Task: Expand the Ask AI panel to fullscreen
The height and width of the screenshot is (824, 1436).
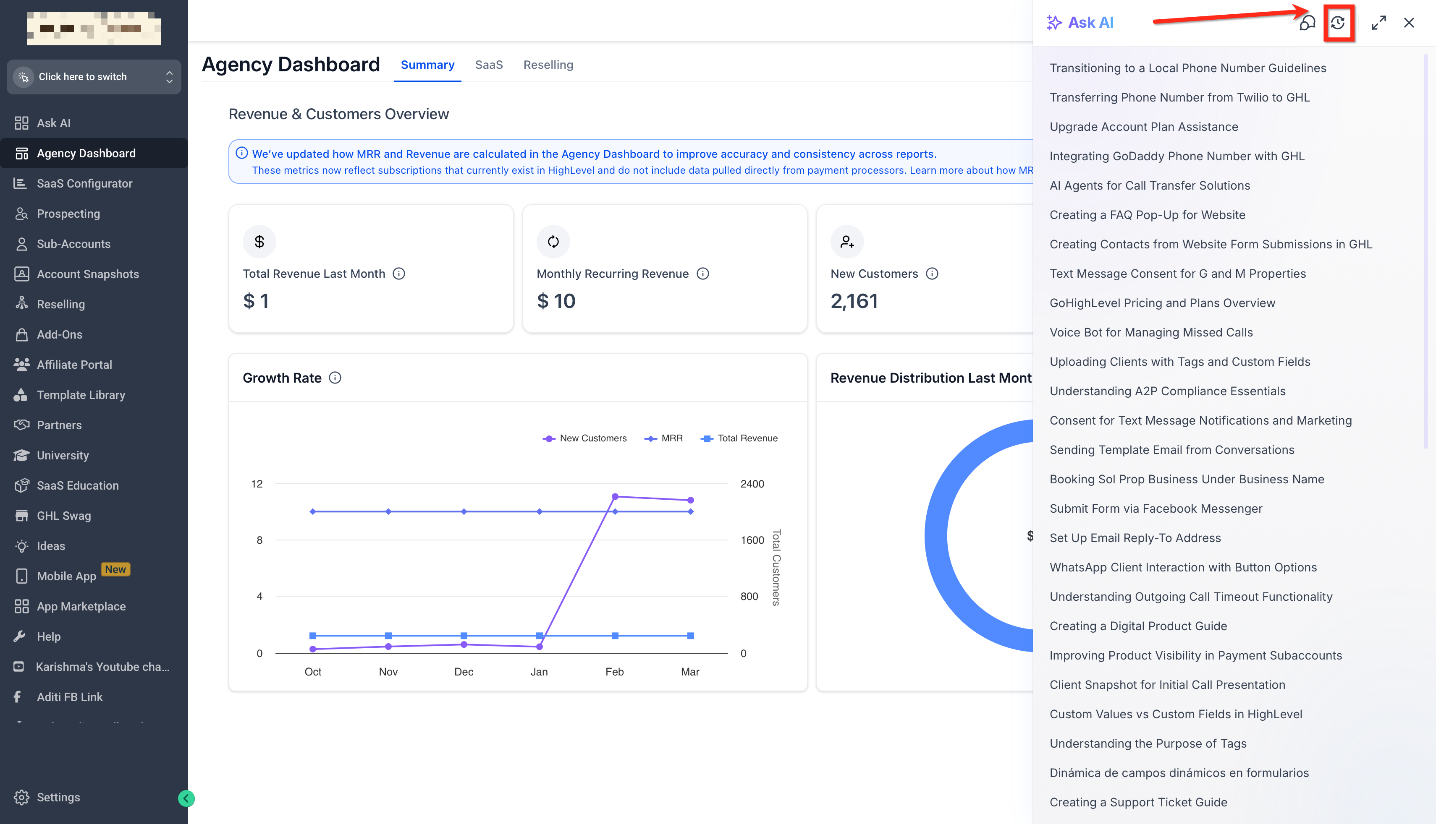Action: 1378,23
